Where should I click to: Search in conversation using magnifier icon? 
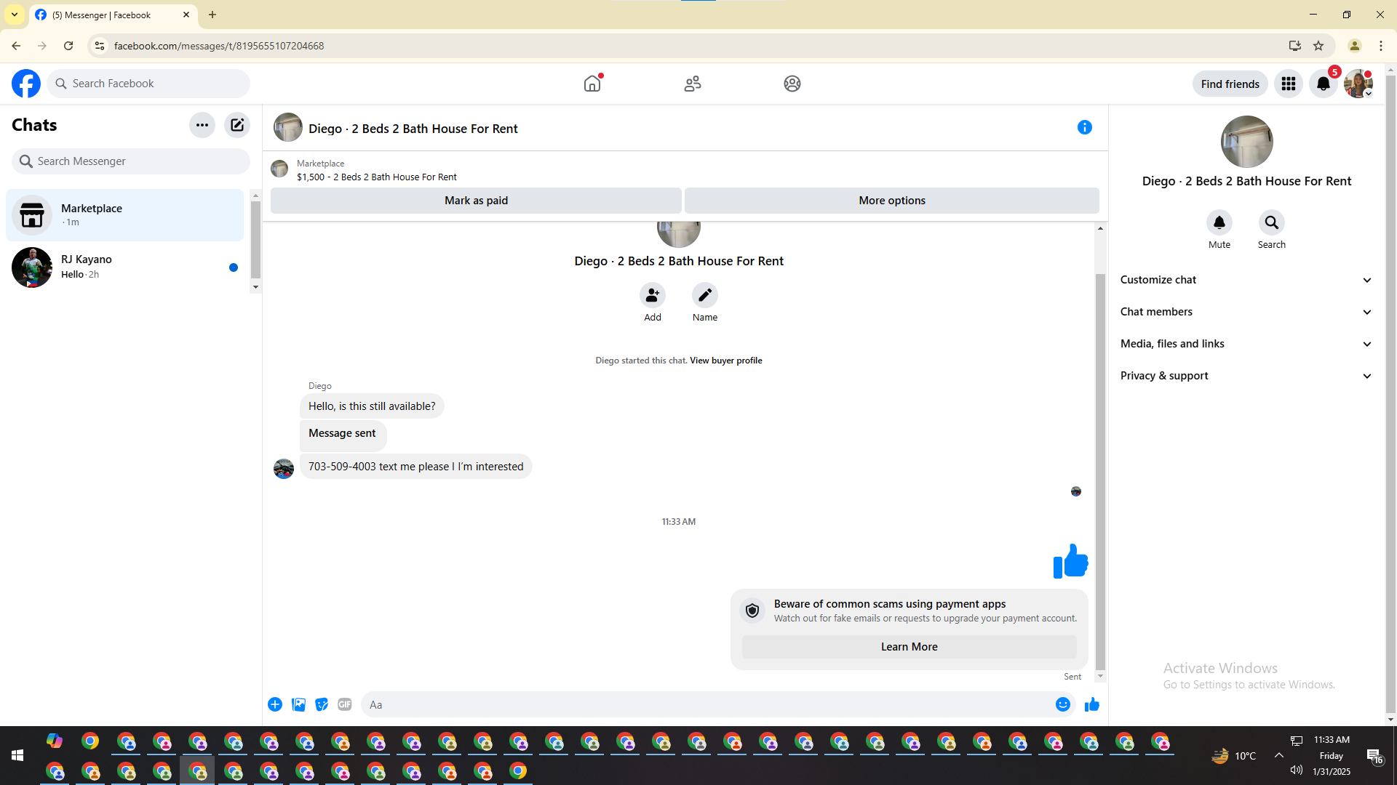1272,222
